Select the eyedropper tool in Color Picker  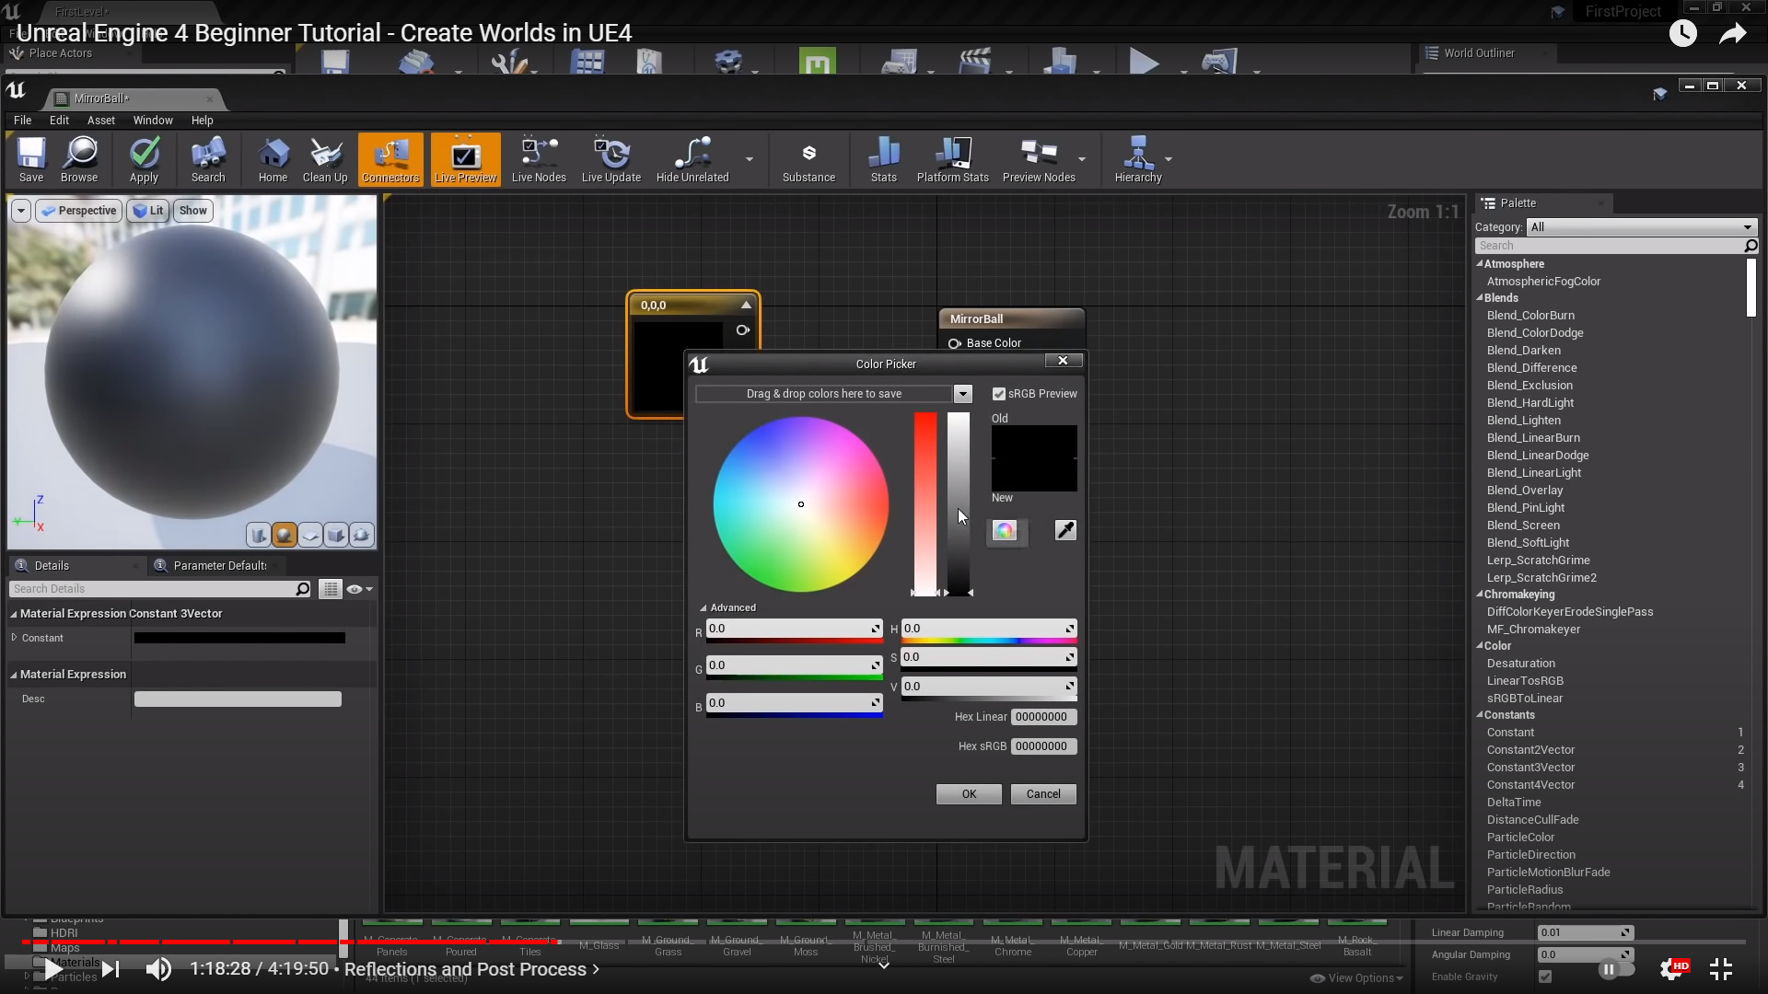(x=1065, y=530)
